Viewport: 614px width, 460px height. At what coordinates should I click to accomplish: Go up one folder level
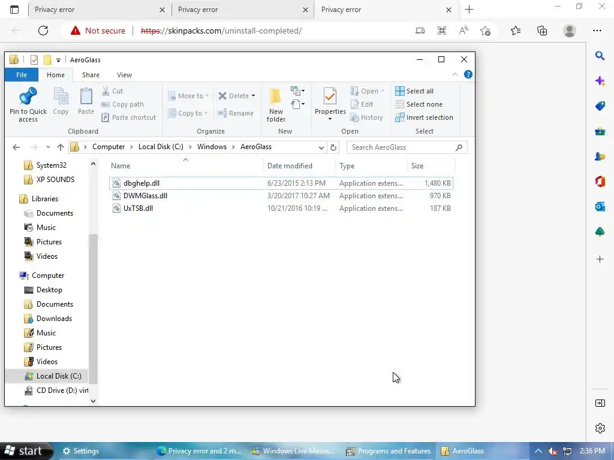61,147
